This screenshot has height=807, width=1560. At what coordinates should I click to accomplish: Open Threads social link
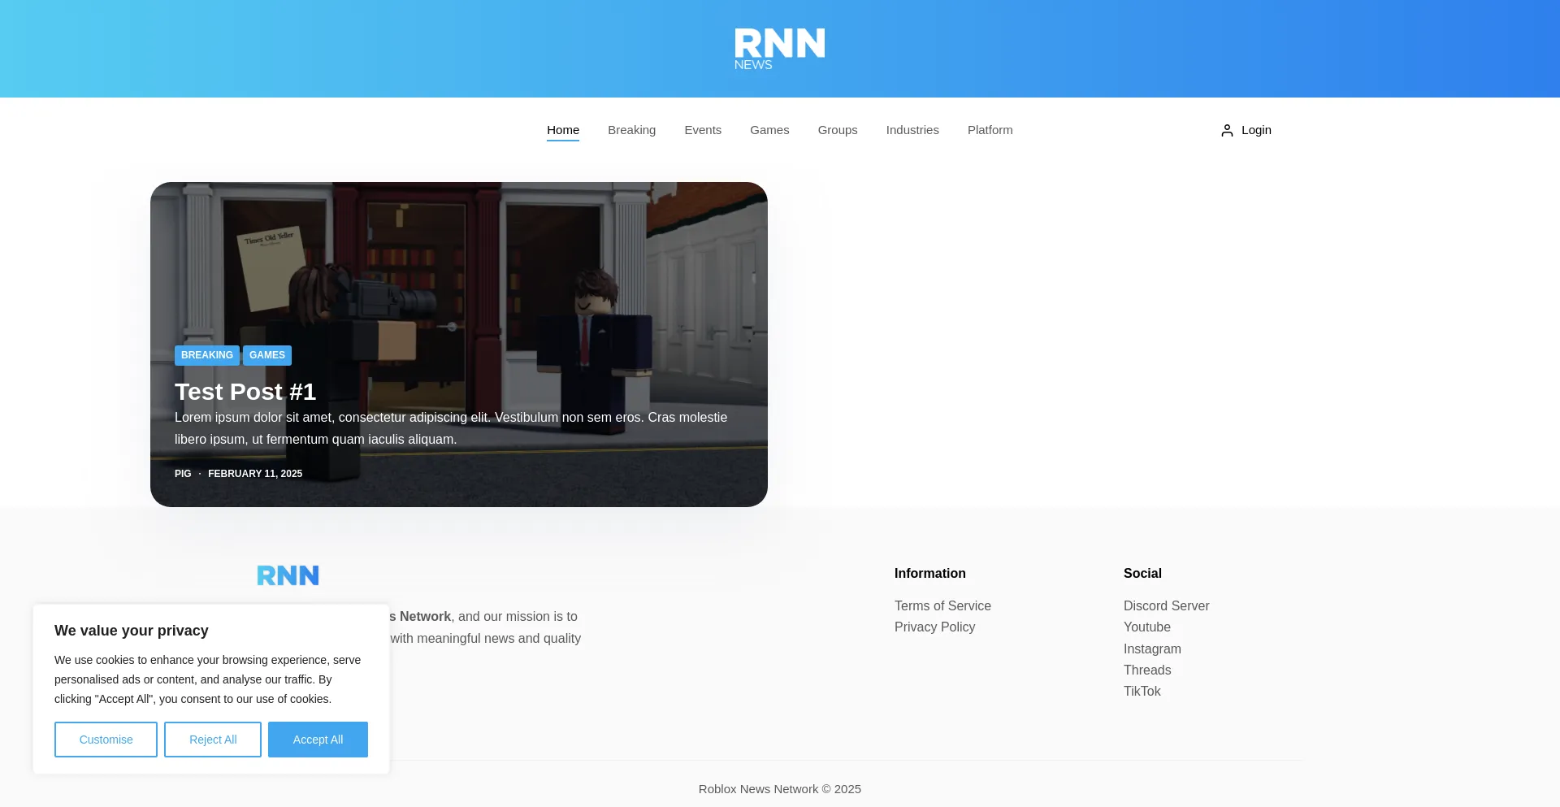[x=1147, y=670]
